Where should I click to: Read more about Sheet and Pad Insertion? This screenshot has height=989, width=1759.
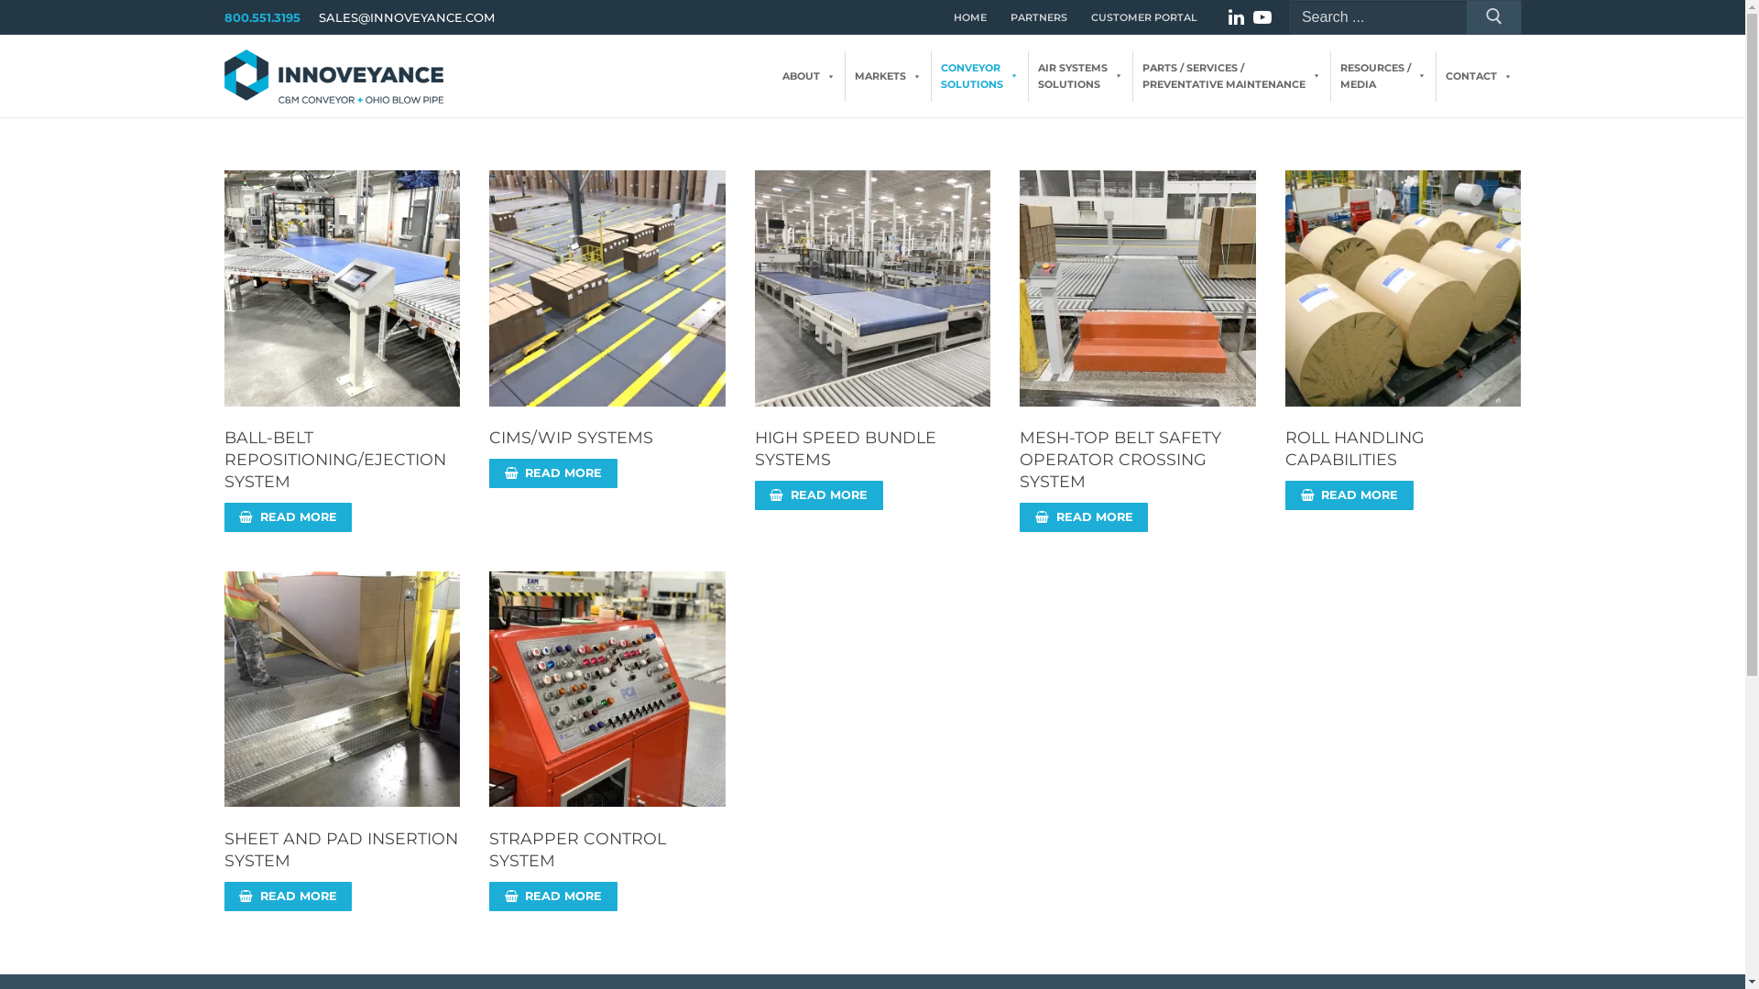pyautogui.click(x=288, y=897)
